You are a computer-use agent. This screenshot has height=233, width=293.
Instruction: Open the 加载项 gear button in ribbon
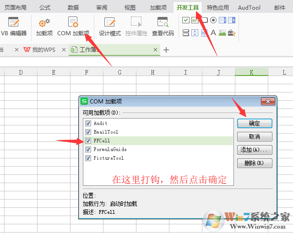(x=44, y=27)
